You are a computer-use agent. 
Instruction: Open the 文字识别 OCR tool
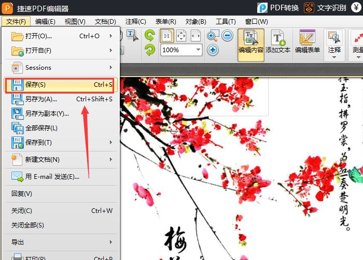pos(325,8)
